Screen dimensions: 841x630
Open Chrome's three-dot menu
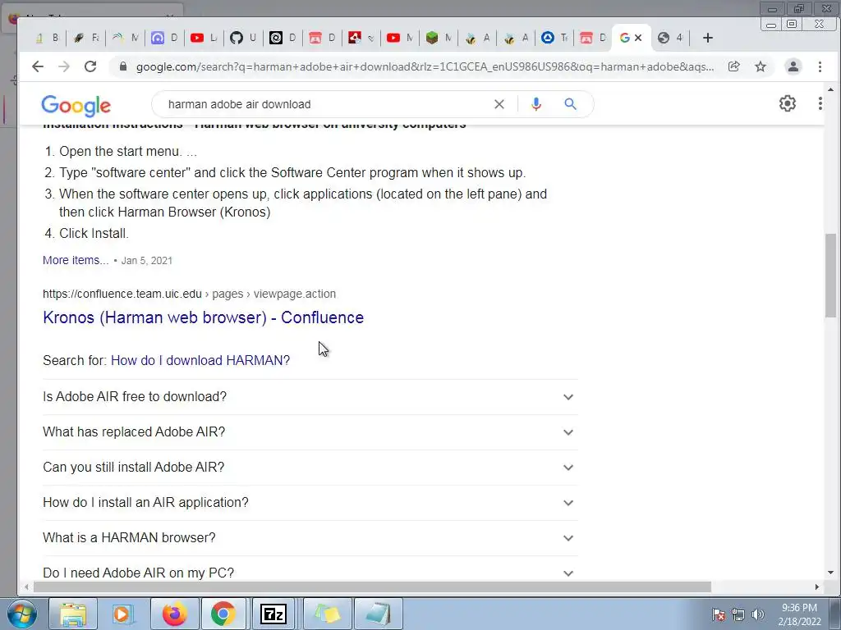click(x=820, y=66)
